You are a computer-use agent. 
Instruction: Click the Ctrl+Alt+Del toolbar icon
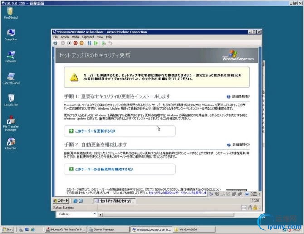55,43
